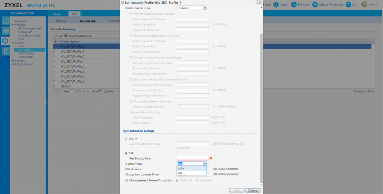Expand the Log & Report tree node
The width and height of the screenshot is (383, 194).
click(x=13, y=65)
